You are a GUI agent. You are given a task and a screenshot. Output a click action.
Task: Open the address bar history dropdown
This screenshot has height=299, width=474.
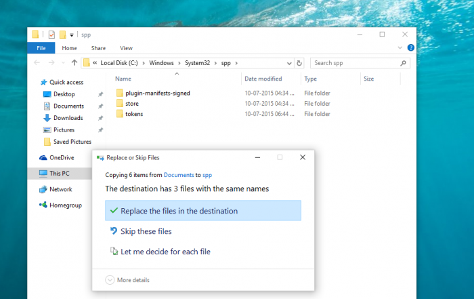[x=289, y=63]
